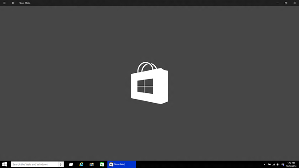Click the 1:52 PM clock and date
The image size is (299, 168).
pos(291,164)
